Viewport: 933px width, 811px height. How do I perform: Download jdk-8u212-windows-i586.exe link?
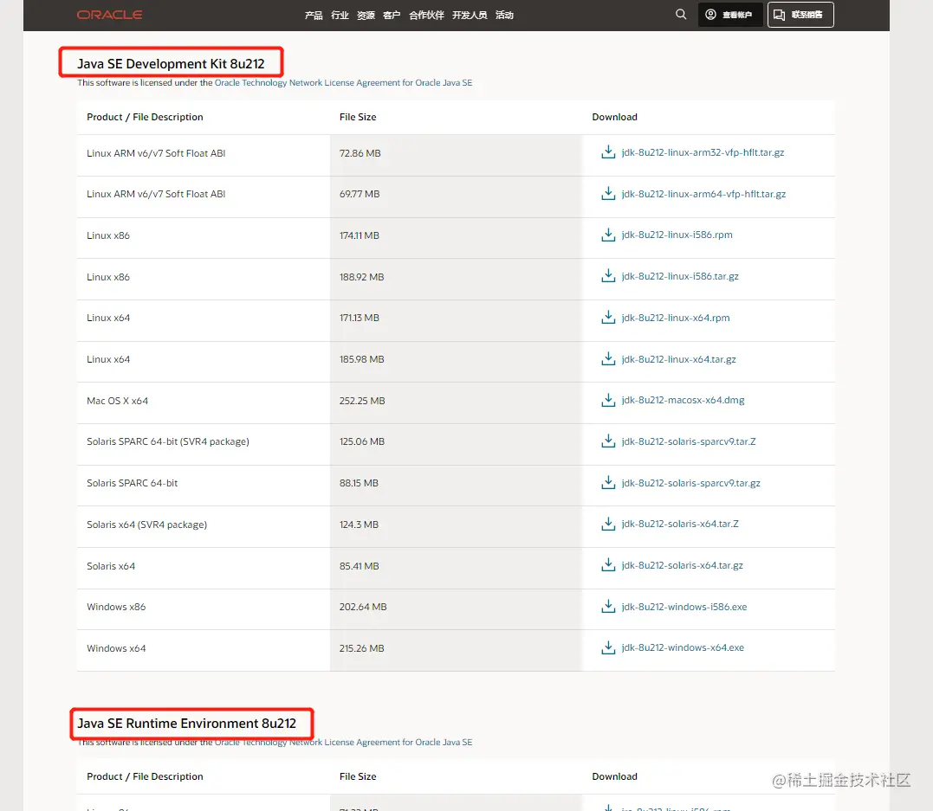click(x=684, y=607)
